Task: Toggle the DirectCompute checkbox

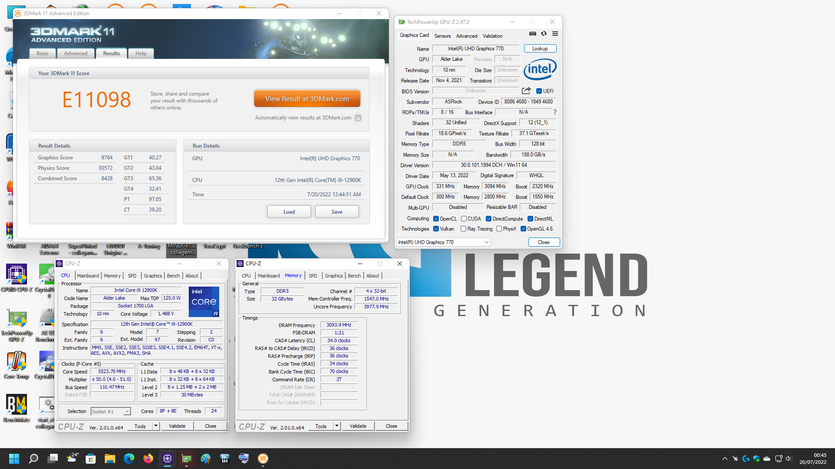Action: coord(488,219)
